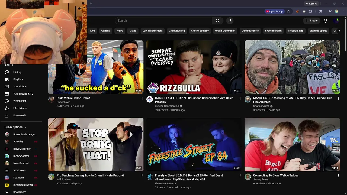
Task: Start voice search with microphone icon
Action: click(230, 21)
